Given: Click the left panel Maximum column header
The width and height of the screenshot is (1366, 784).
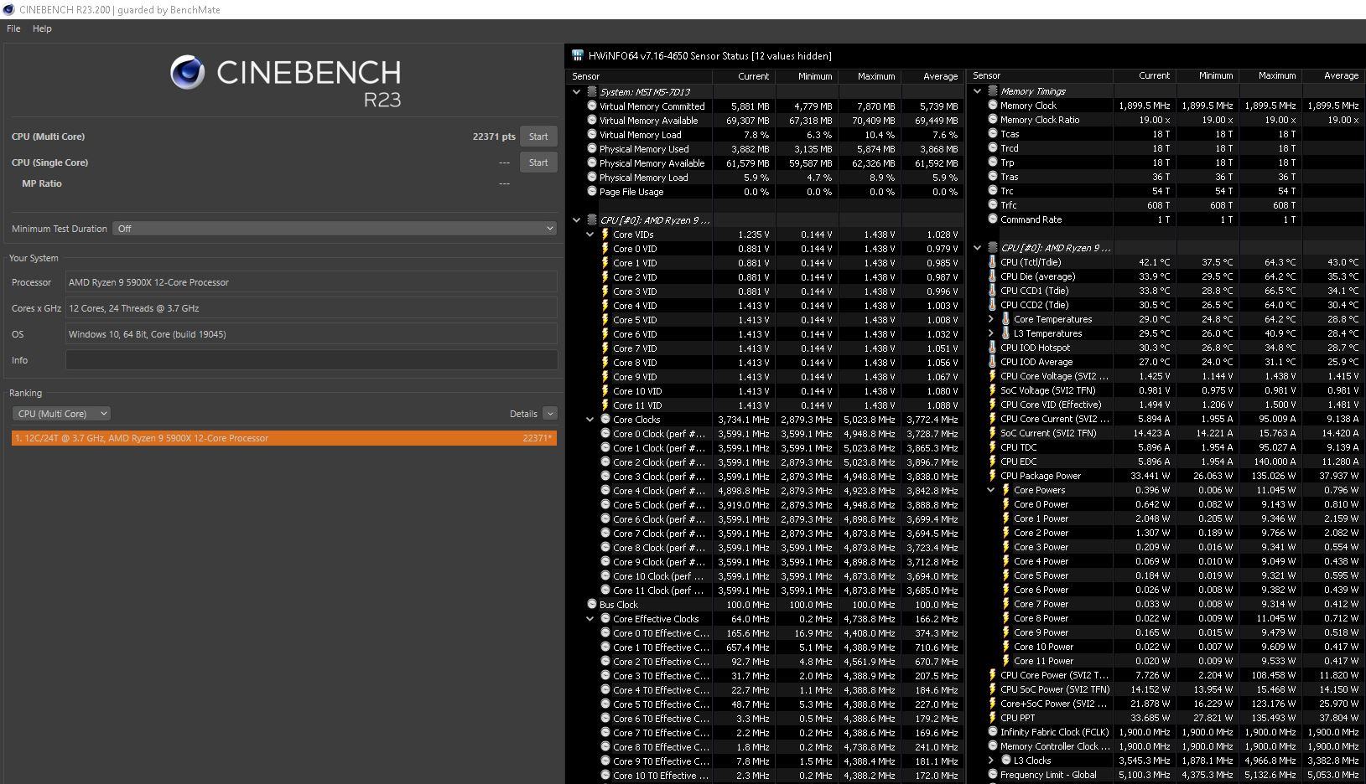Looking at the screenshot, I should [870, 76].
